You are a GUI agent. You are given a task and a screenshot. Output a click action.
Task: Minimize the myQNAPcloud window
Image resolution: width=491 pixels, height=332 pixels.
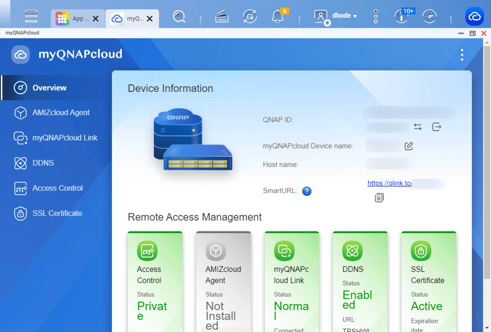click(x=461, y=33)
